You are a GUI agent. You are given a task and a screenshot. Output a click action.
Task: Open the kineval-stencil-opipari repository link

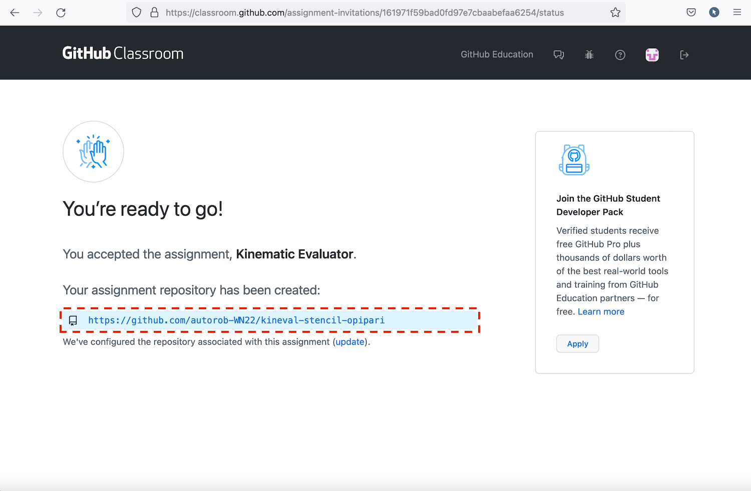coord(236,320)
